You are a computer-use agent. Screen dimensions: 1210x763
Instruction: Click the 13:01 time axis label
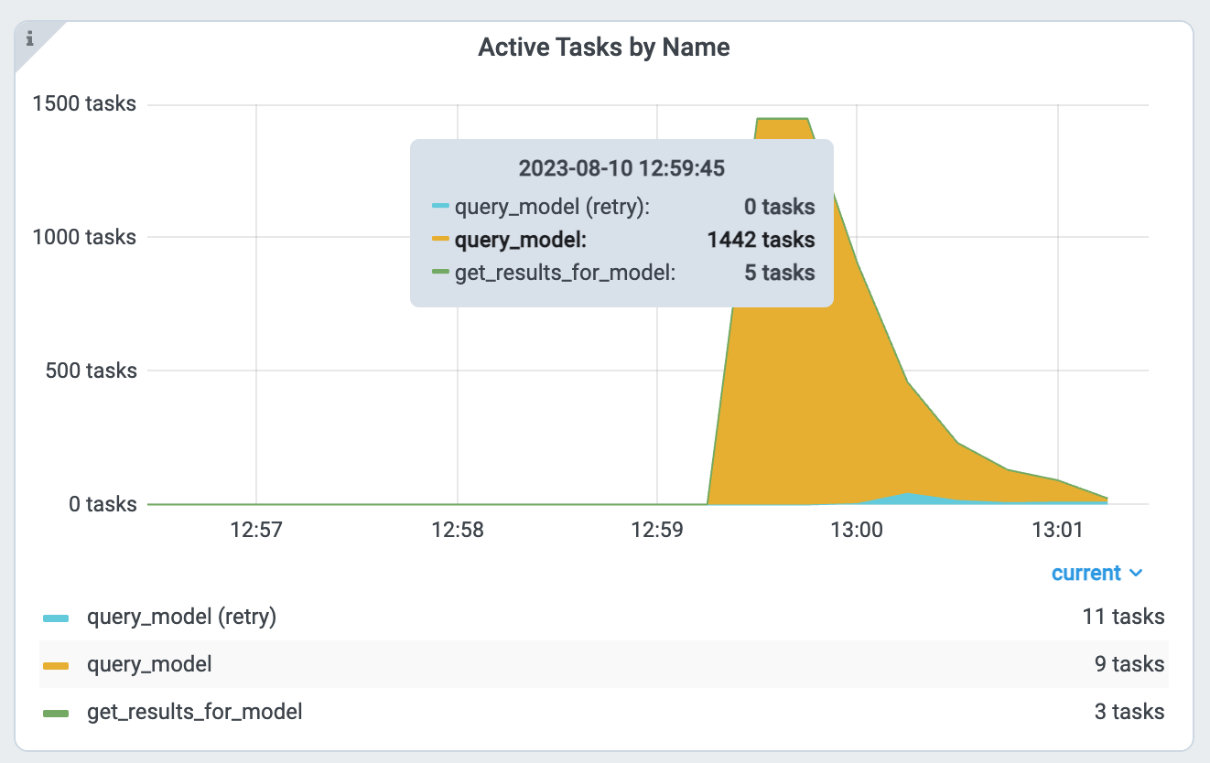pos(1058,530)
